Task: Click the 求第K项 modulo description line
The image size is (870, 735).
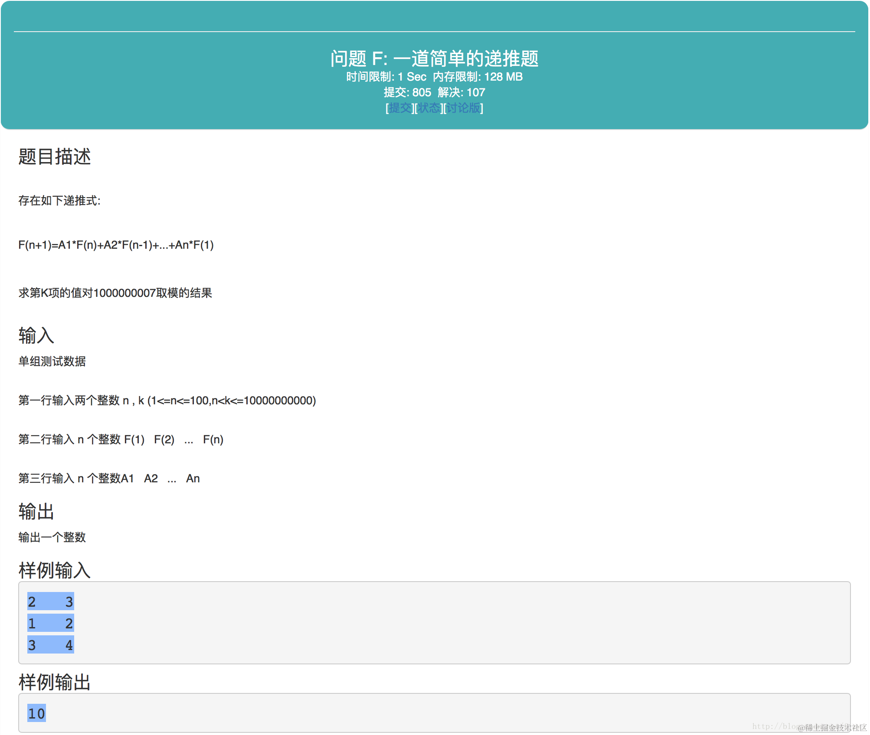Action: (x=115, y=293)
